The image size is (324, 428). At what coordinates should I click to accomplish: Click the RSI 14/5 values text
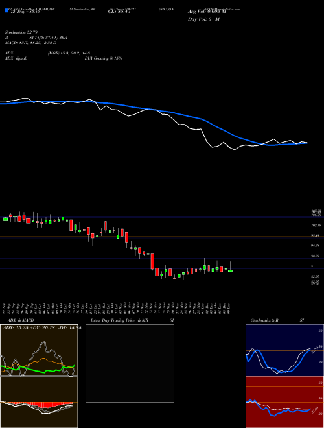[49, 38]
